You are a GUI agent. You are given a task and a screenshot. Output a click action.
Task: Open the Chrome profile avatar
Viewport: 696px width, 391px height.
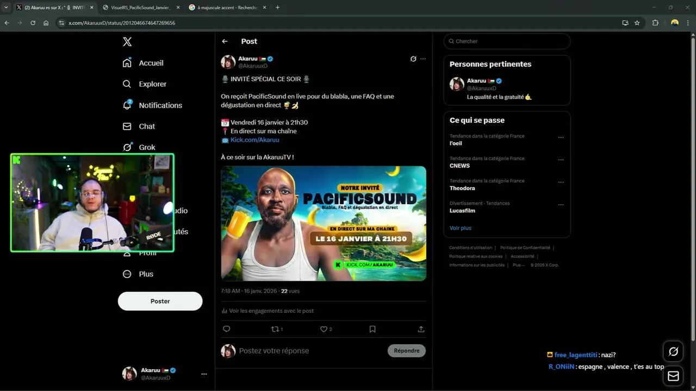click(675, 23)
